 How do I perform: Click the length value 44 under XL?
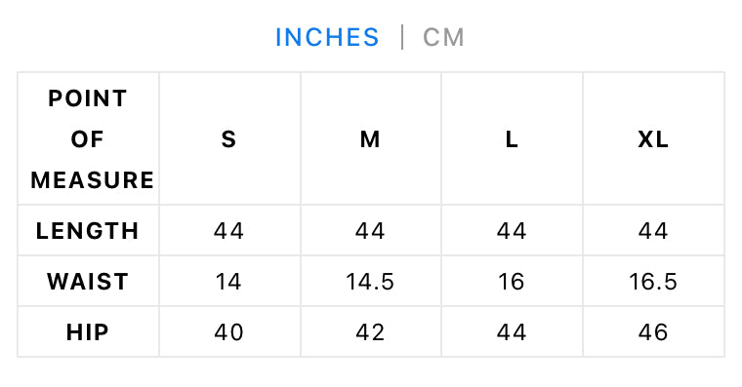pos(653,231)
